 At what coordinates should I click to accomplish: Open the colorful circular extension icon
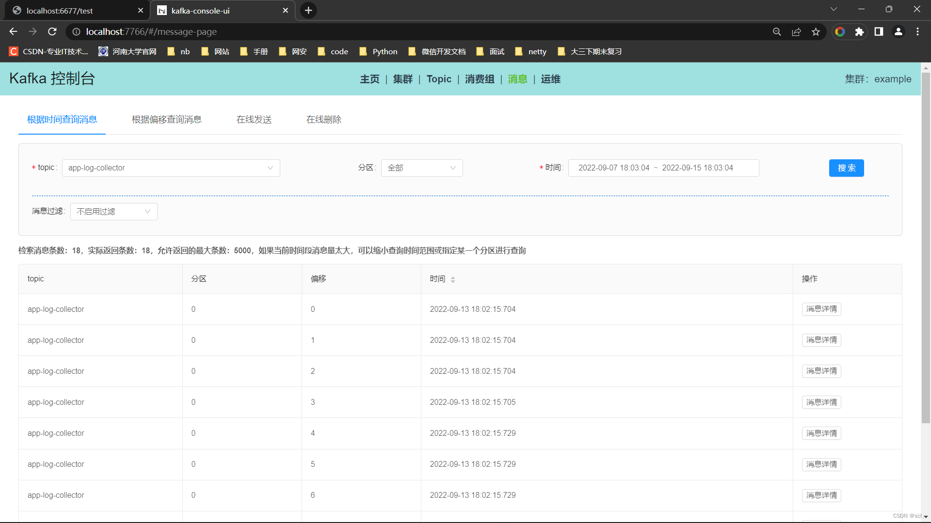[840, 31]
